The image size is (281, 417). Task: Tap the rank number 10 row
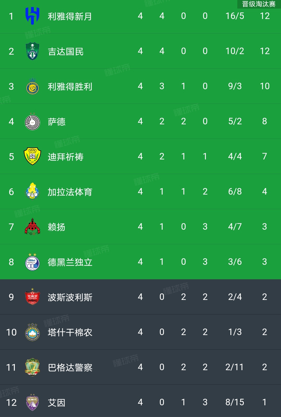click(x=140, y=332)
